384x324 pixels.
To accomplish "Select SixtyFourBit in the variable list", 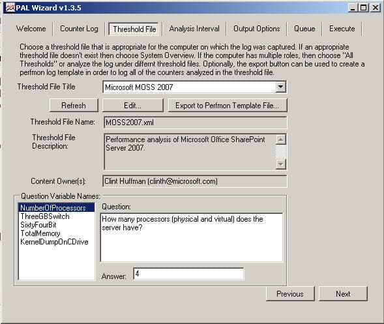I will [x=57, y=225].
